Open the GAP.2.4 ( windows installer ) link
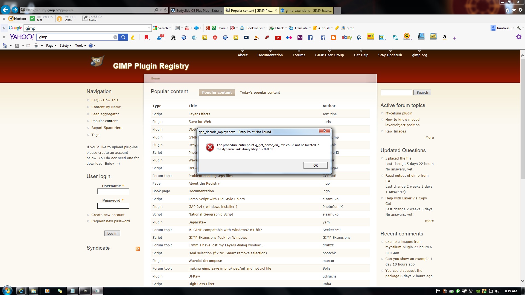The height and width of the screenshot is (295, 525). coord(213,207)
